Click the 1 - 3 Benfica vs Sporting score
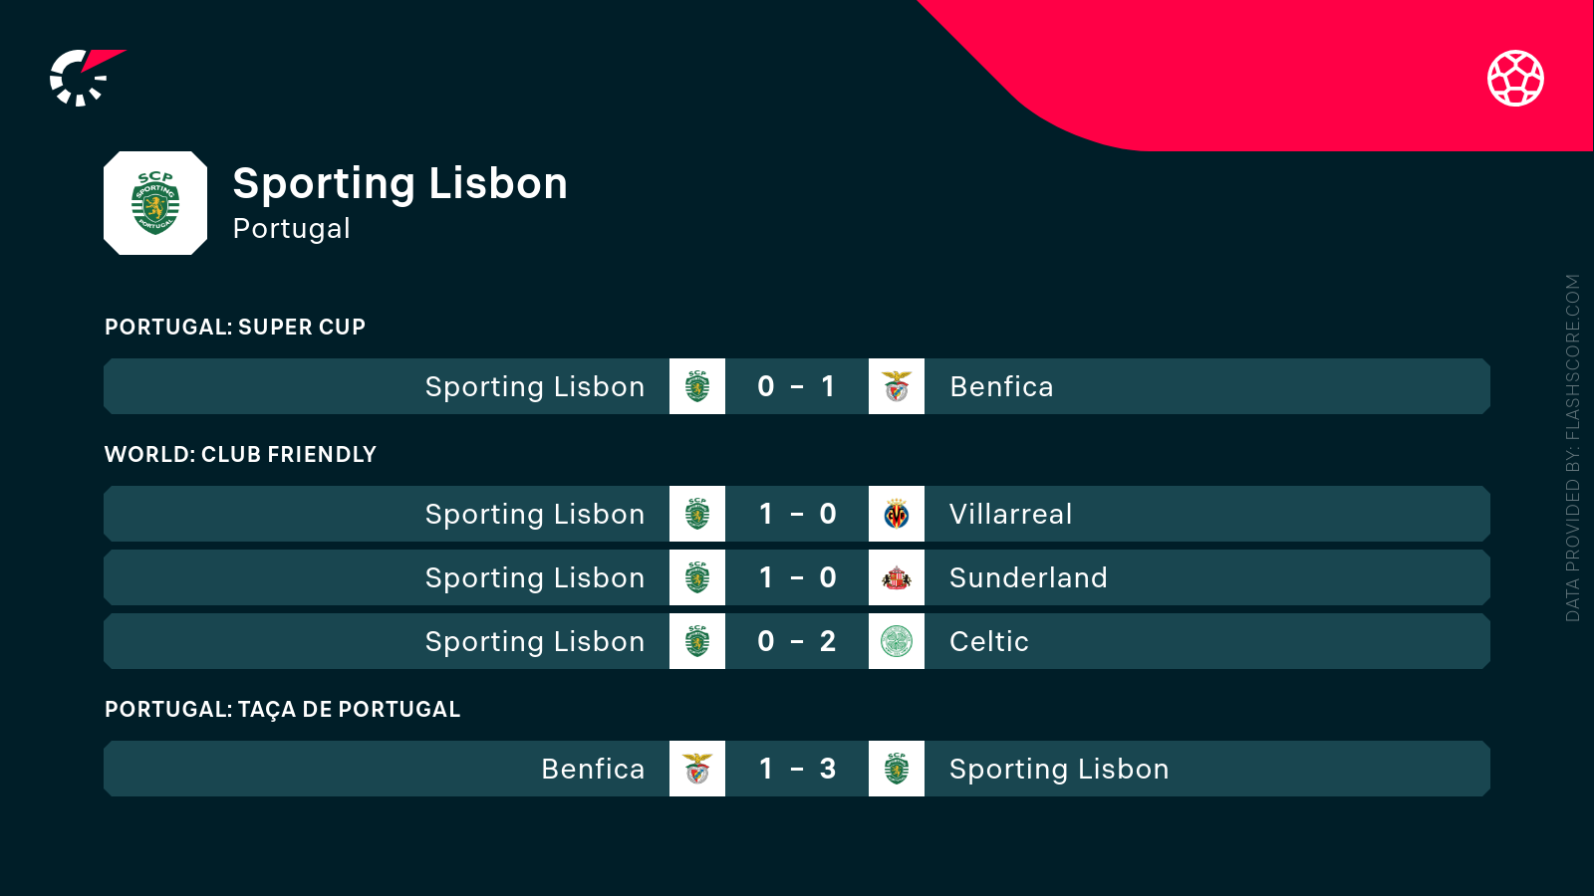The width and height of the screenshot is (1594, 896). click(796, 769)
